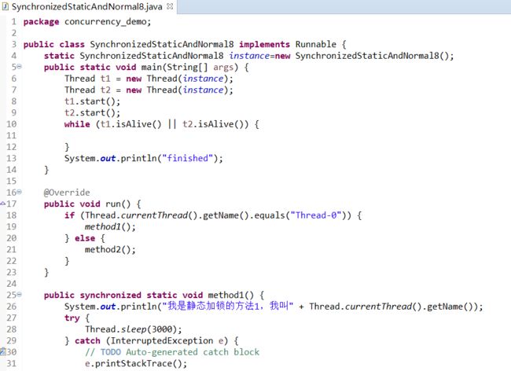Viewport: 511px width, 371px height.
Task: Click 'method2();' call on line 21
Action: coord(110,249)
